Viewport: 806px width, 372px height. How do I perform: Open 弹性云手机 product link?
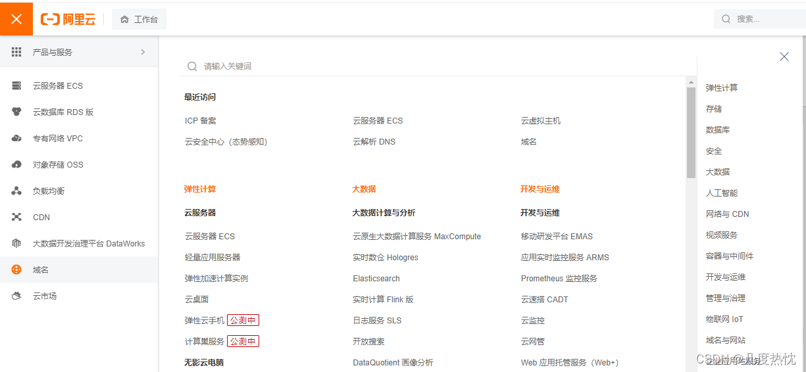[205, 321]
